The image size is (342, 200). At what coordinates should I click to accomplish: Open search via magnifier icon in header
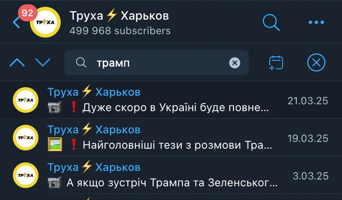[271, 23]
